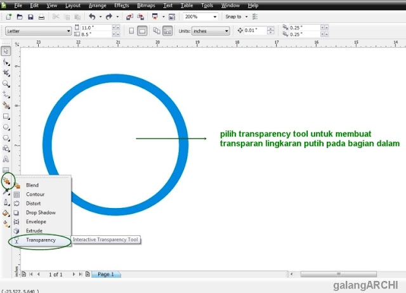Click the horizontal scrollbar at bottom
Image resolution: width=406 pixels, height=293 pixels.
pos(330,274)
